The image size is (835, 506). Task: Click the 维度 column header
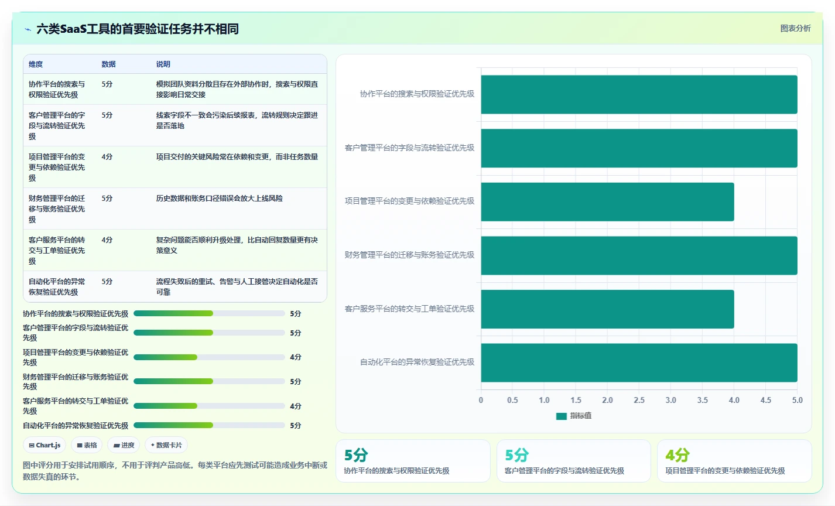click(x=36, y=64)
